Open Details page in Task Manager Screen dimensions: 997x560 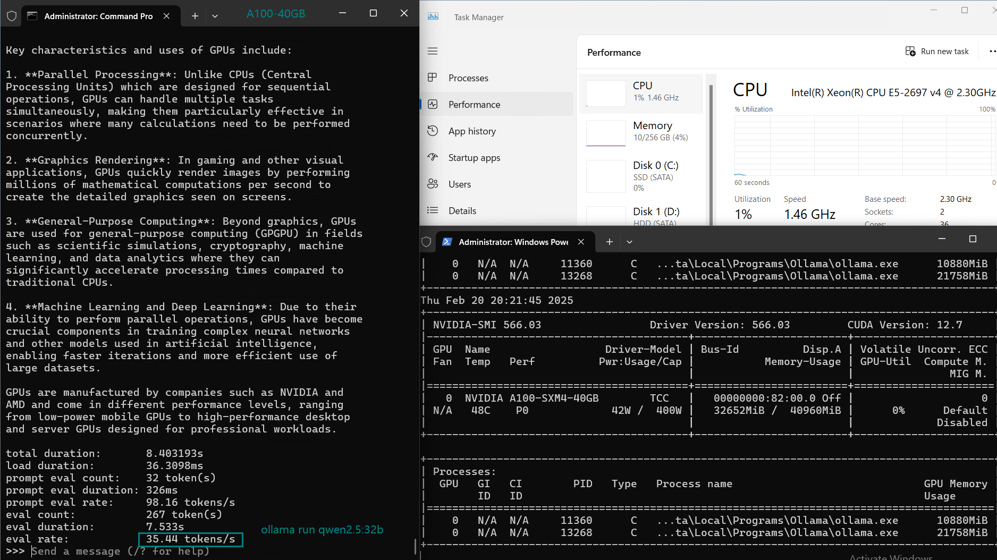(x=497, y=210)
